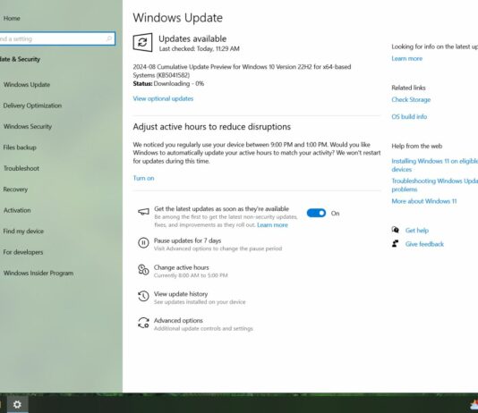Image resolution: width=478 pixels, height=413 pixels.
Task: Open For developers in the sidebar
Action: pos(23,252)
